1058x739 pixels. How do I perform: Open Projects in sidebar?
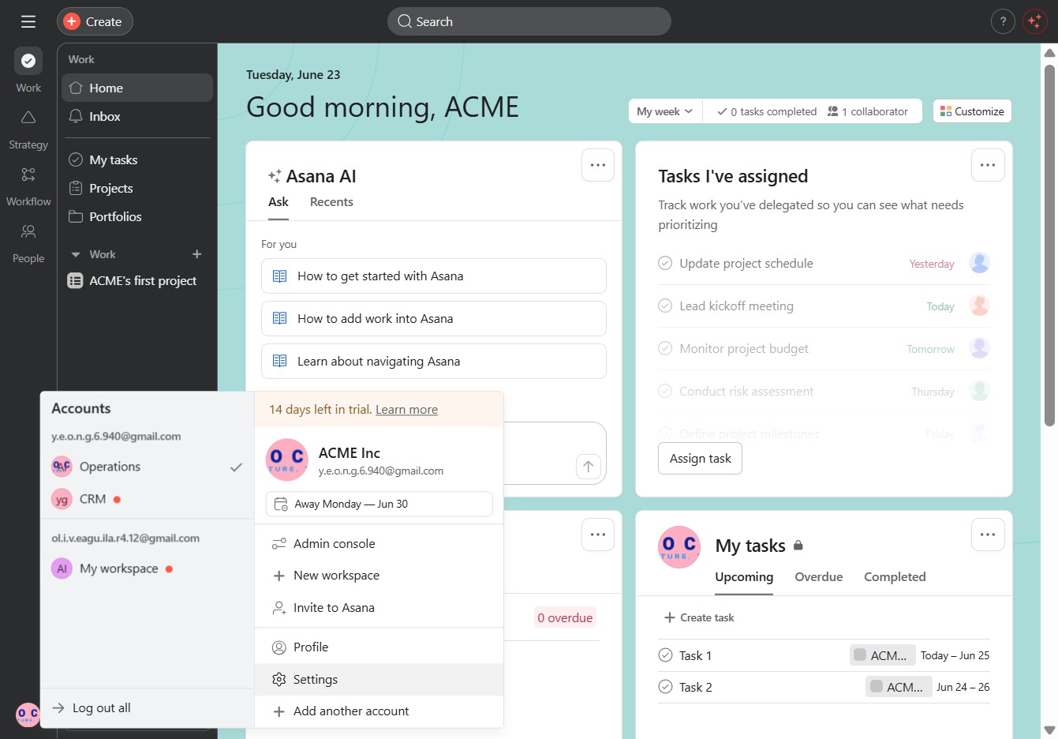137,188
